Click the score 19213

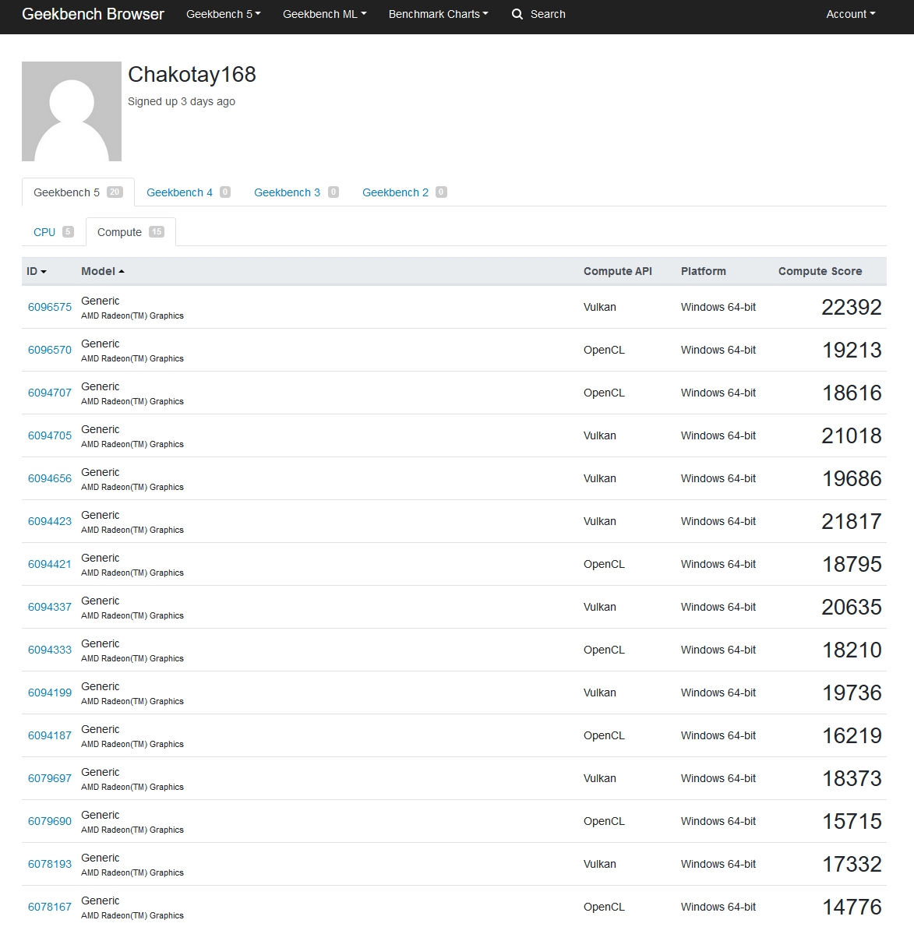(852, 351)
